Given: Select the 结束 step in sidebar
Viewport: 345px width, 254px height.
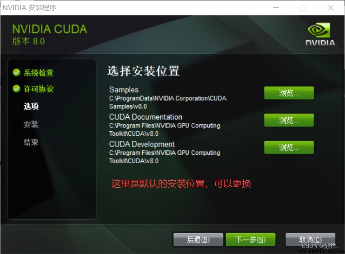Looking at the screenshot, I should pyautogui.click(x=31, y=142).
